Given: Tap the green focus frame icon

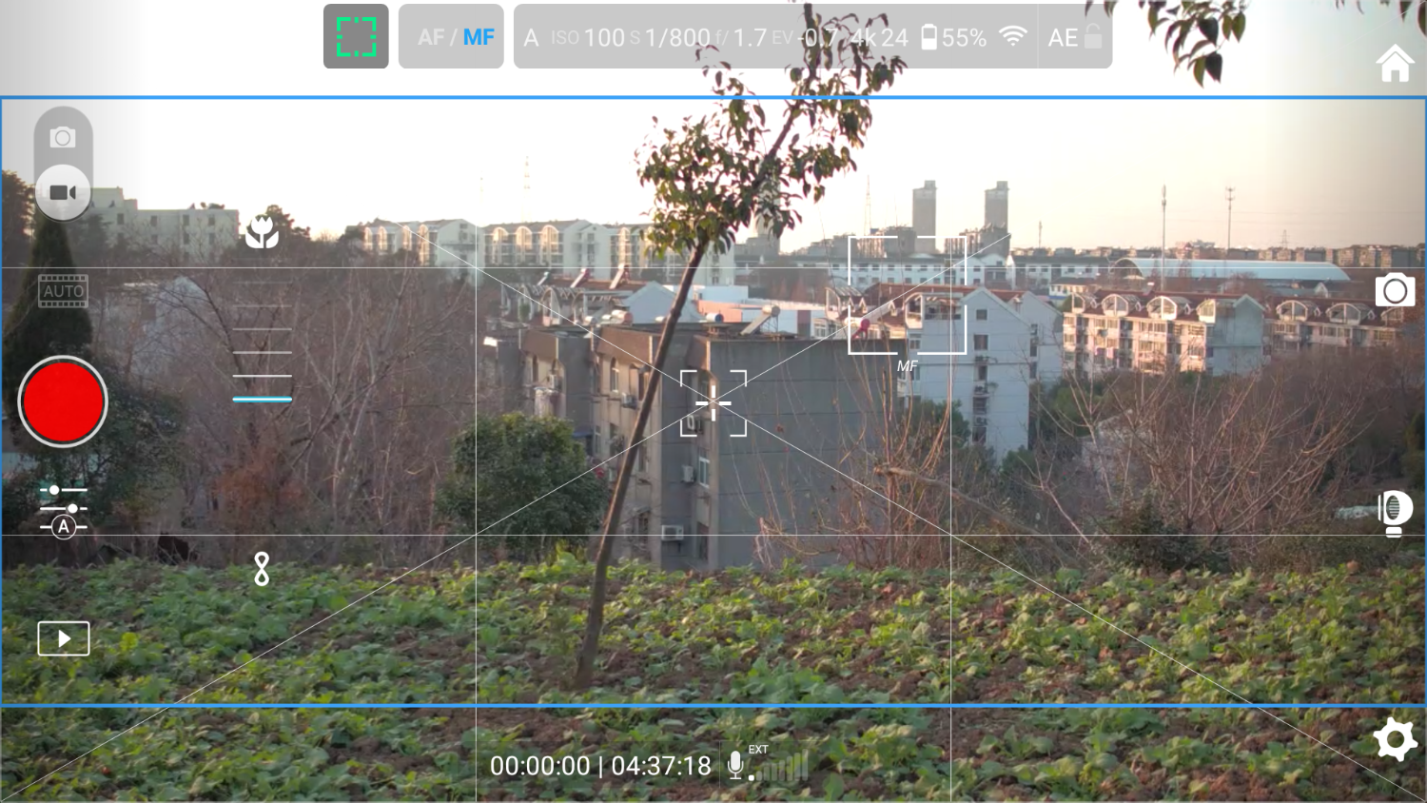Looking at the screenshot, I should [356, 36].
